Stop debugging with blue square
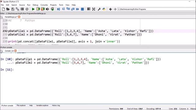The image size is (196, 110). pyautogui.click(x=82, y=9)
